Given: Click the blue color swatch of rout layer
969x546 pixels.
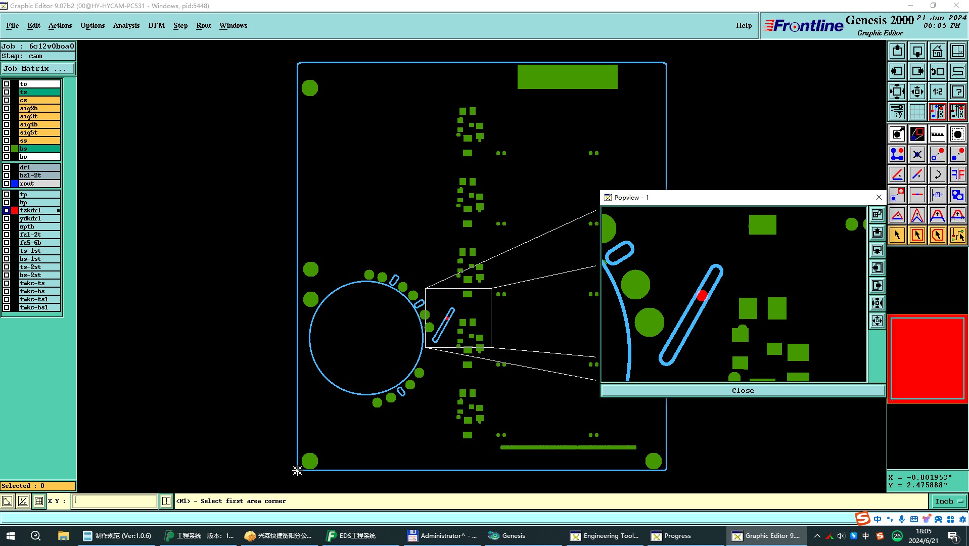Looking at the screenshot, I should [x=15, y=184].
